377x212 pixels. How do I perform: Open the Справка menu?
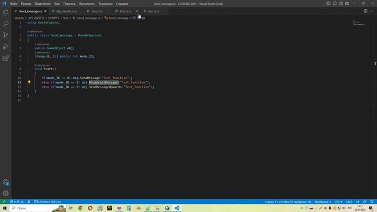122,4
